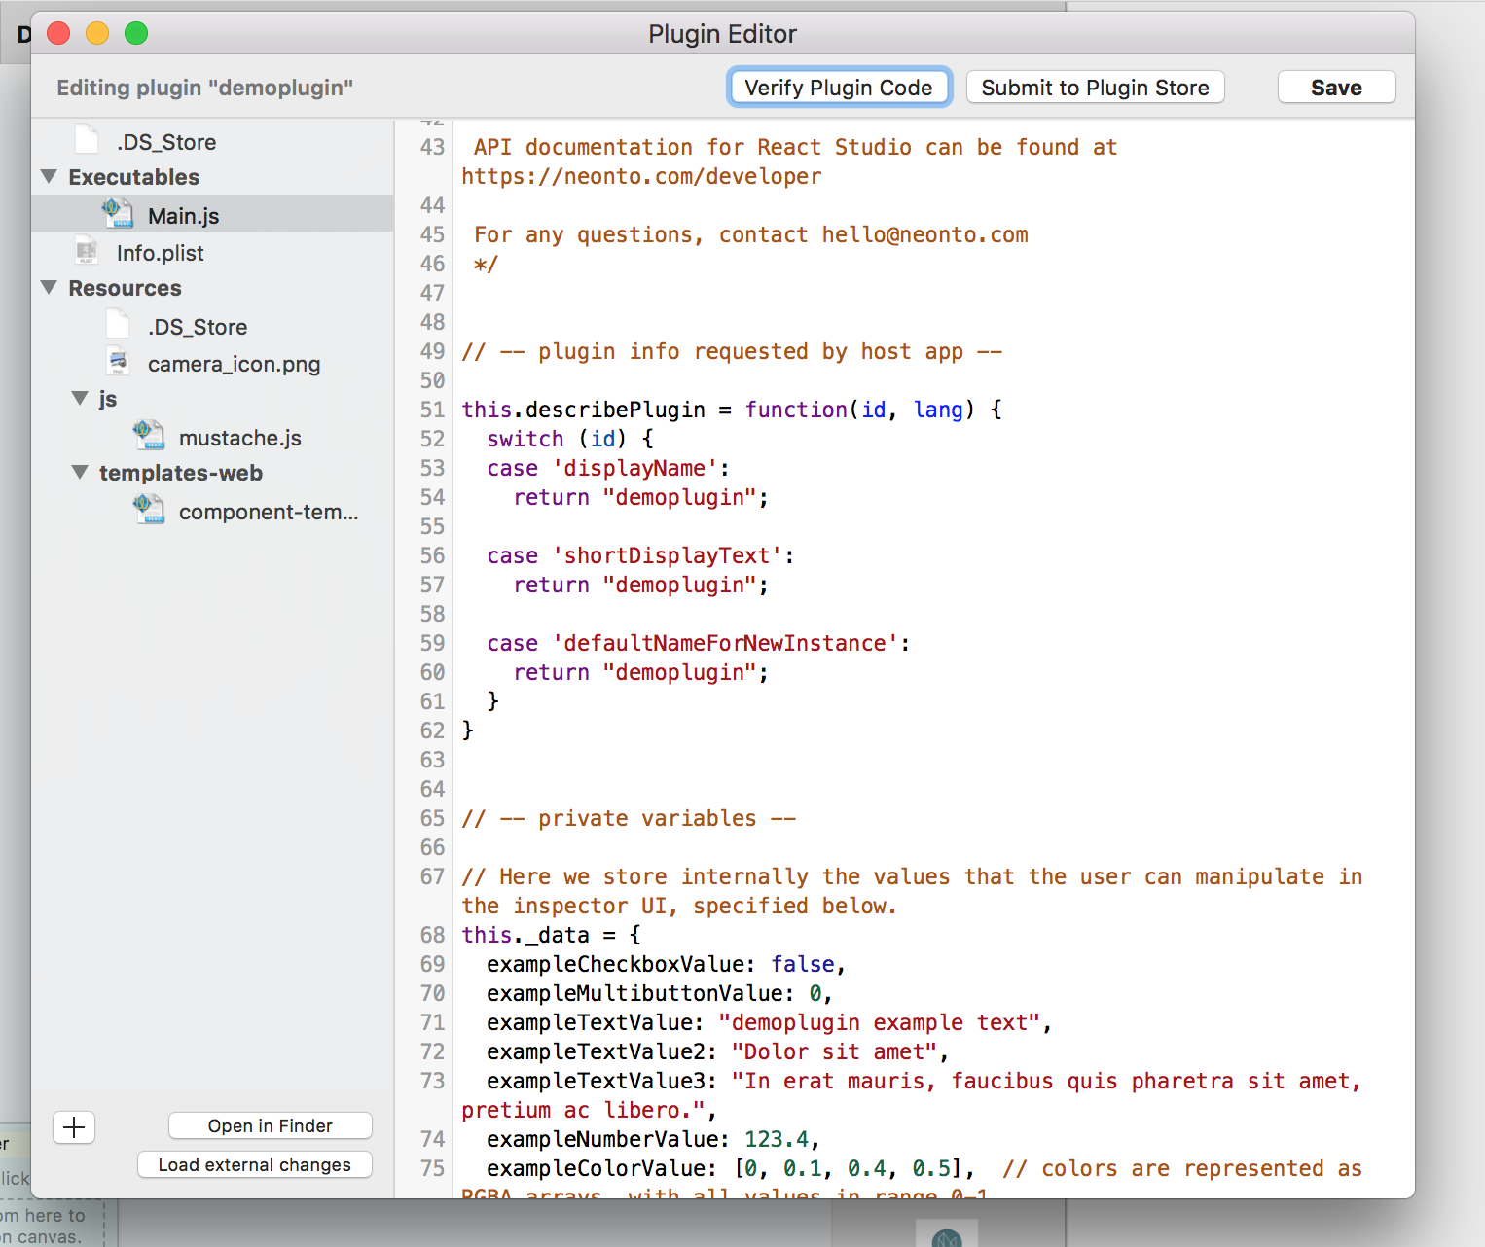Collapse the Executables folder
1485x1247 pixels.
[x=50, y=177]
